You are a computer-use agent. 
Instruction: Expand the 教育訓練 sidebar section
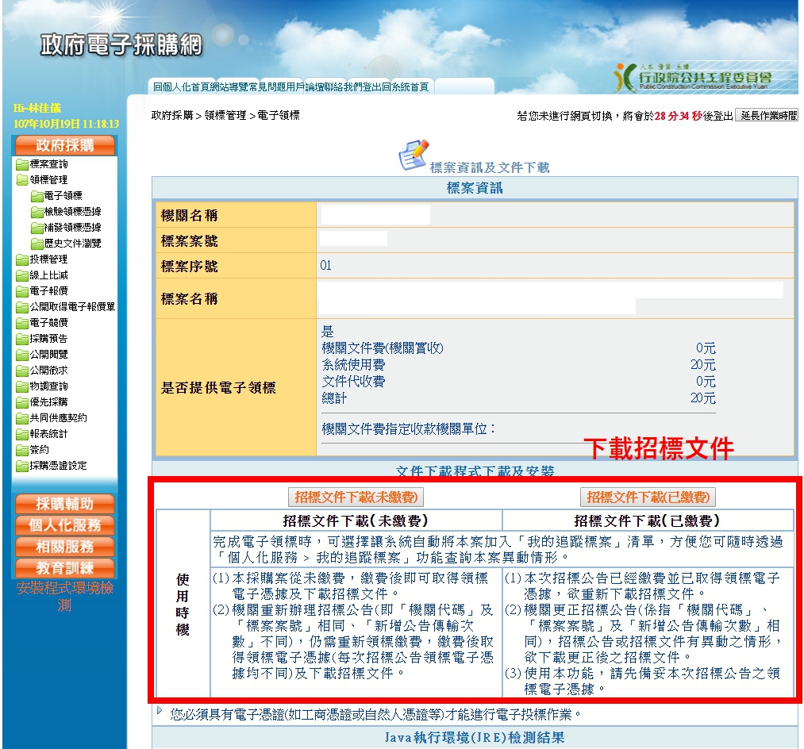64,568
